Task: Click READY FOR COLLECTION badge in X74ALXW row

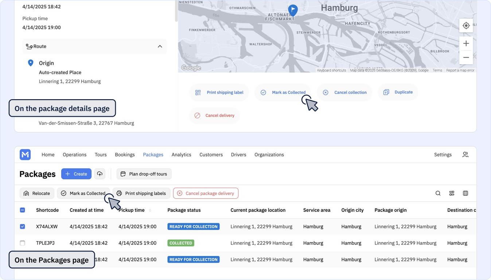Action: [194, 226]
